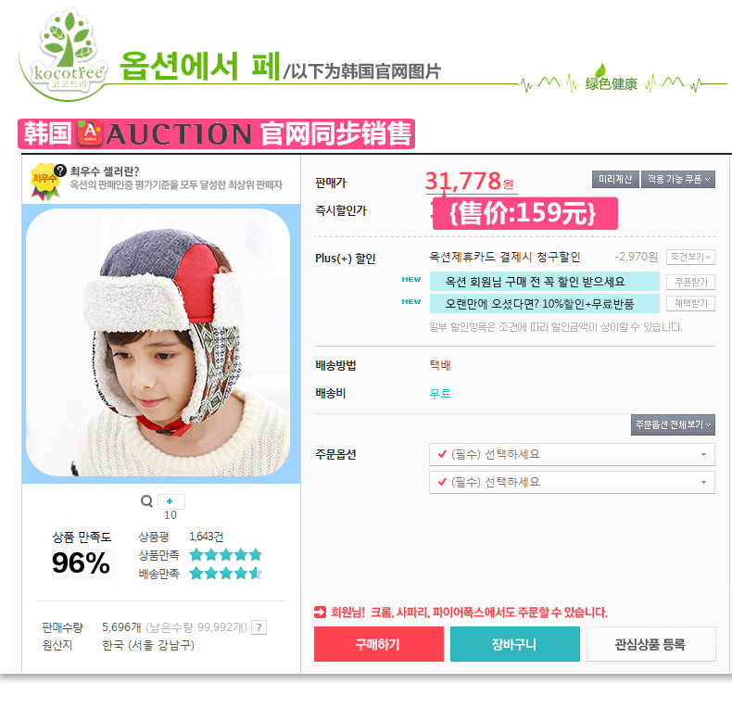Open the second (필수) 선택하세요 option dropdown
The height and width of the screenshot is (708, 732).
tap(572, 482)
